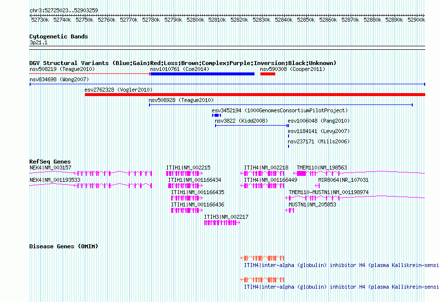Click the nsv508219 (Teague2010) label

[x=62, y=69]
